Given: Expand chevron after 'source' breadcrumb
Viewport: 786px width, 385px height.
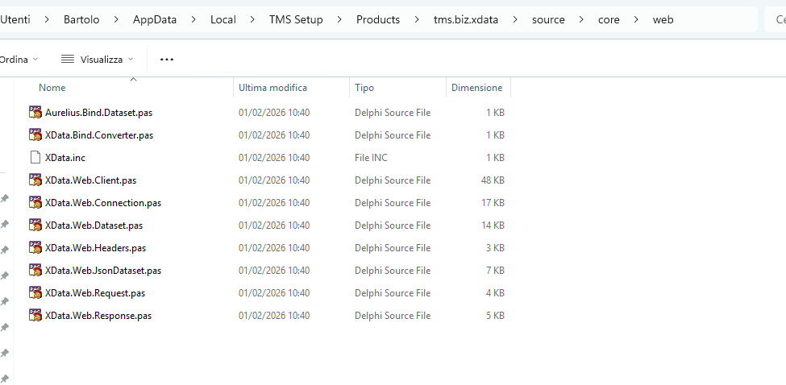Looking at the screenshot, I should 581,19.
